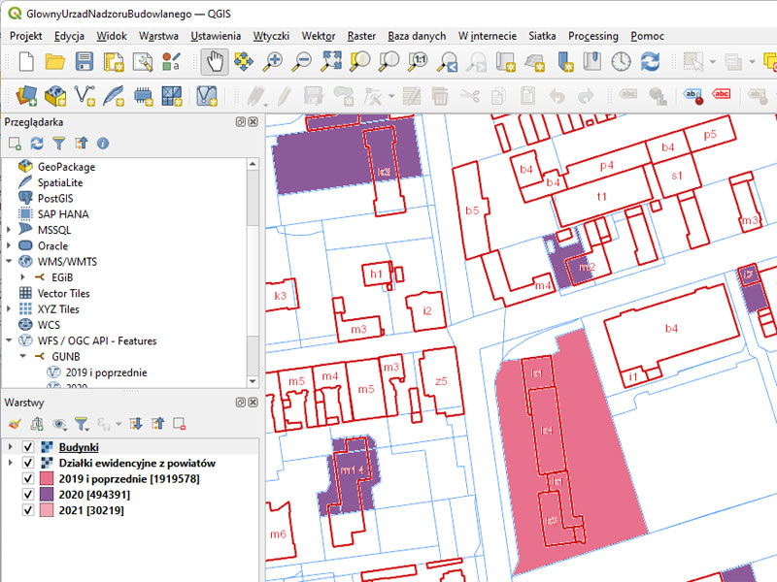Image resolution: width=777 pixels, height=582 pixels.
Task: Open the Data Source Manager icon
Action: [x=26, y=95]
